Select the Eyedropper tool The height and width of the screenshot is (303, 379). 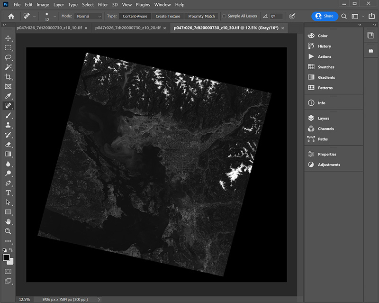click(x=8, y=96)
